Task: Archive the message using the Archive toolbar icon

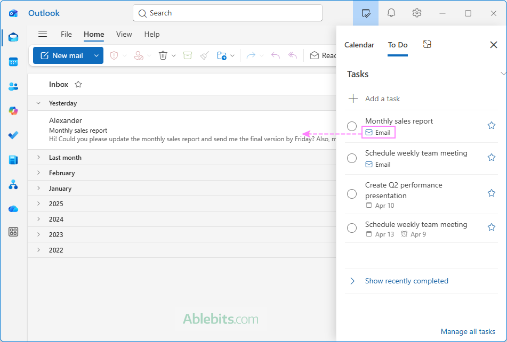Action: point(187,55)
